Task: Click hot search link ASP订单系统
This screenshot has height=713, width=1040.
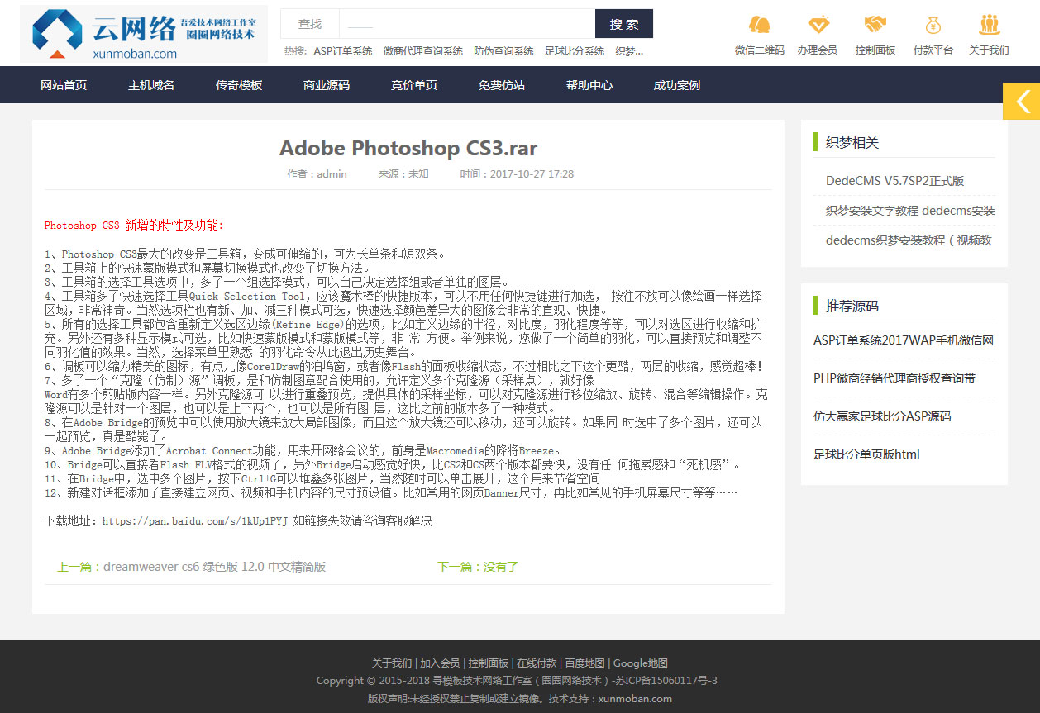Action: (x=343, y=51)
